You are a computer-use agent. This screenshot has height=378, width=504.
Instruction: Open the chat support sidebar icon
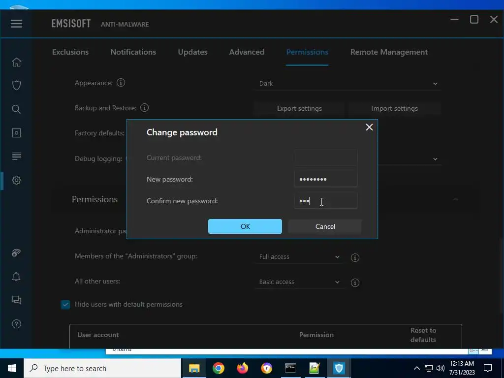point(16,300)
